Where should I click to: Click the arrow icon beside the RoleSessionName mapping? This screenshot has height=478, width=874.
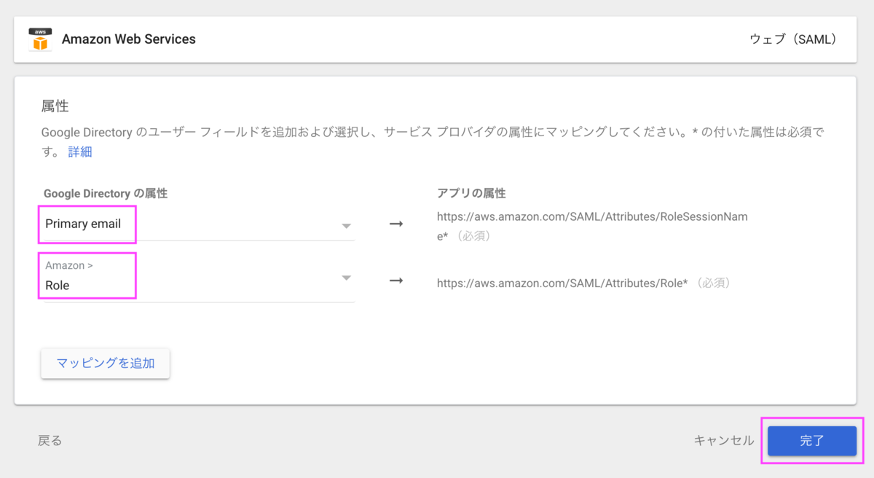tap(395, 224)
